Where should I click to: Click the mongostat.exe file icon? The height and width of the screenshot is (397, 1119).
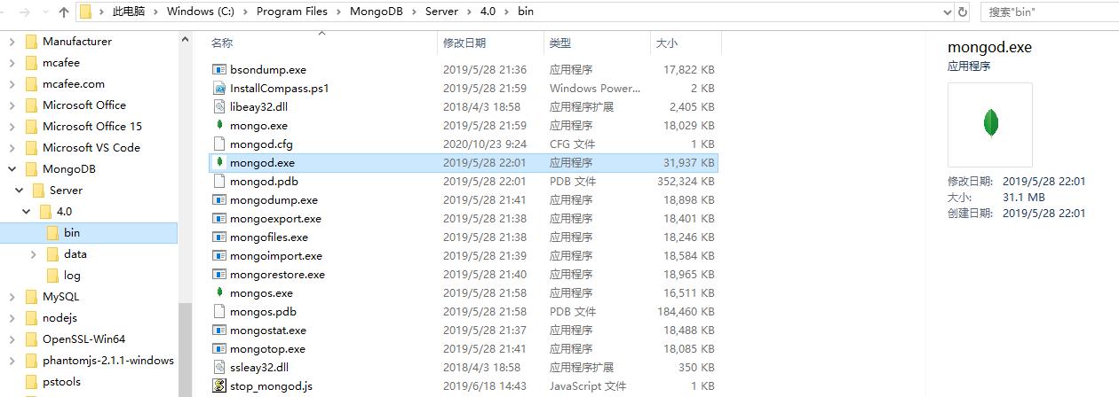[x=220, y=330]
